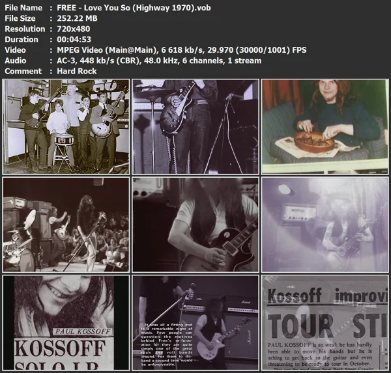Open thumbnail with Kossoff tour newspaper headline
Viewport: 391px width, 373px height.
pos(325,323)
